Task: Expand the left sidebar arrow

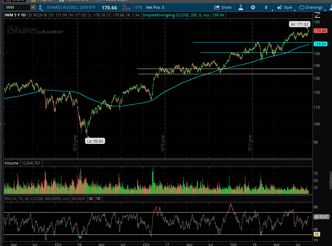Action: 1,124
